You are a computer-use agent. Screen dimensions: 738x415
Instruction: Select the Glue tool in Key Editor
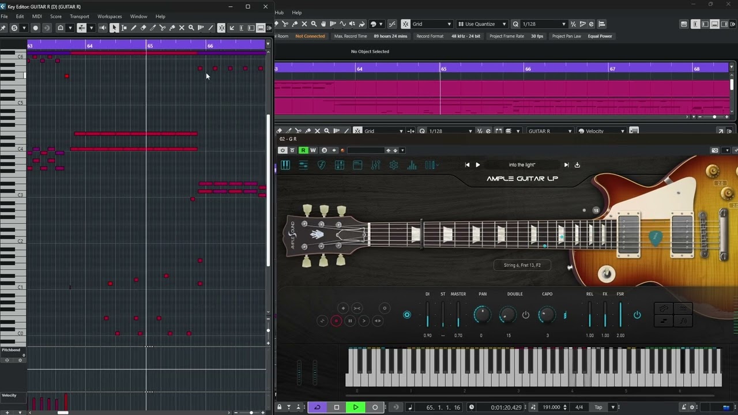[x=172, y=28]
